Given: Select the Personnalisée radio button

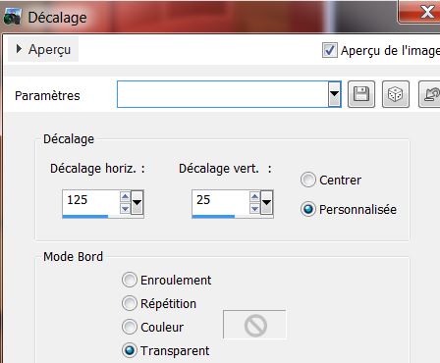Looking at the screenshot, I should click(308, 209).
